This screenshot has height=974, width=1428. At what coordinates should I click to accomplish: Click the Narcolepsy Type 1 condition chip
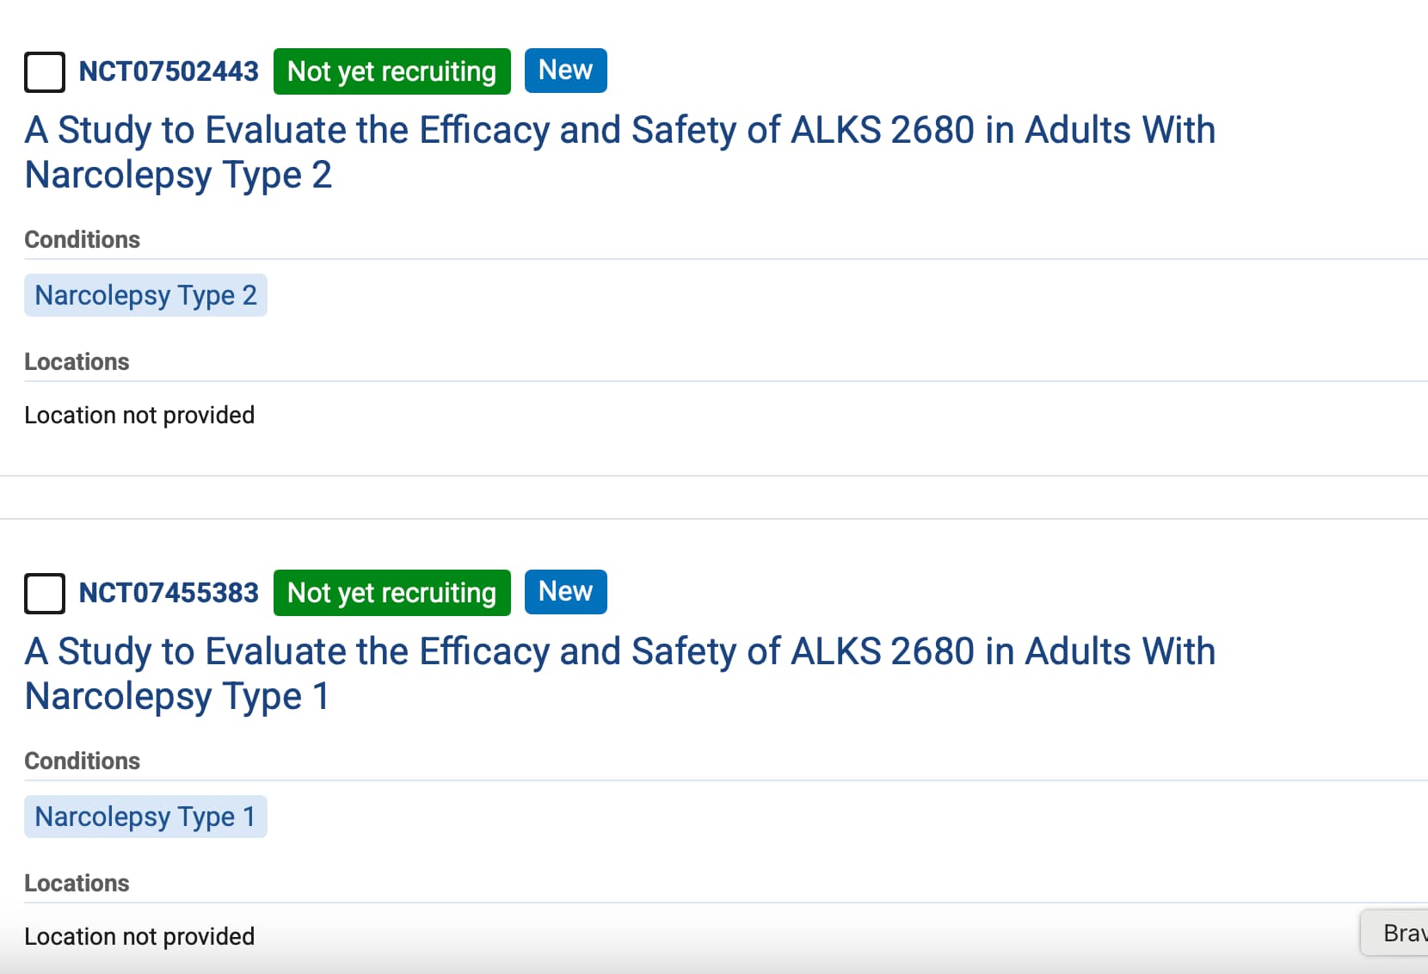pos(145,817)
